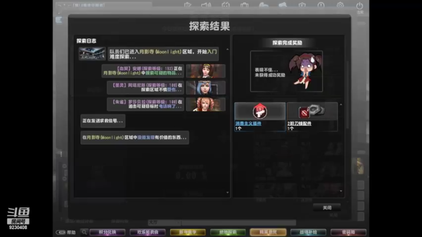Click the 队员们已进入月影寺 log entry
422x237 pixels.
(x=163, y=54)
